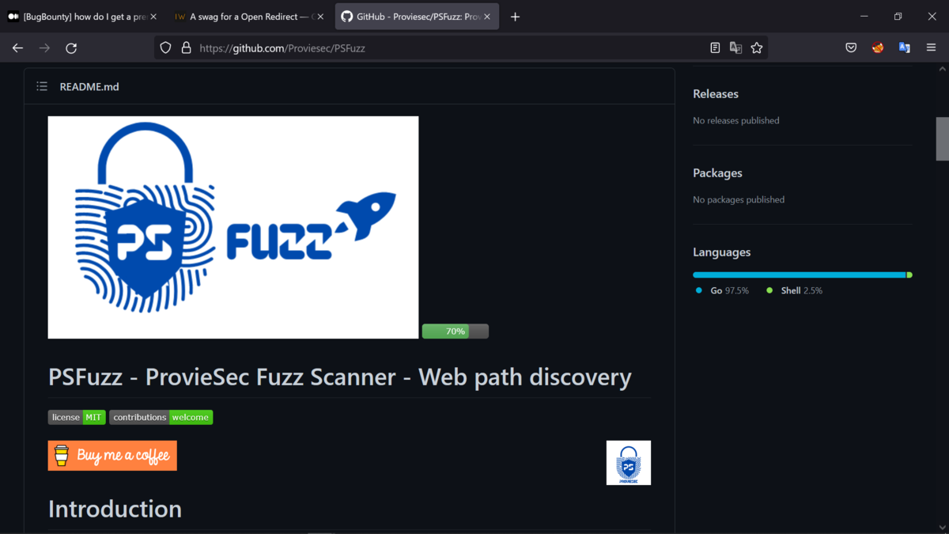Click the No packages published text
This screenshot has height=534, width=949.
(x=739, y=199)
